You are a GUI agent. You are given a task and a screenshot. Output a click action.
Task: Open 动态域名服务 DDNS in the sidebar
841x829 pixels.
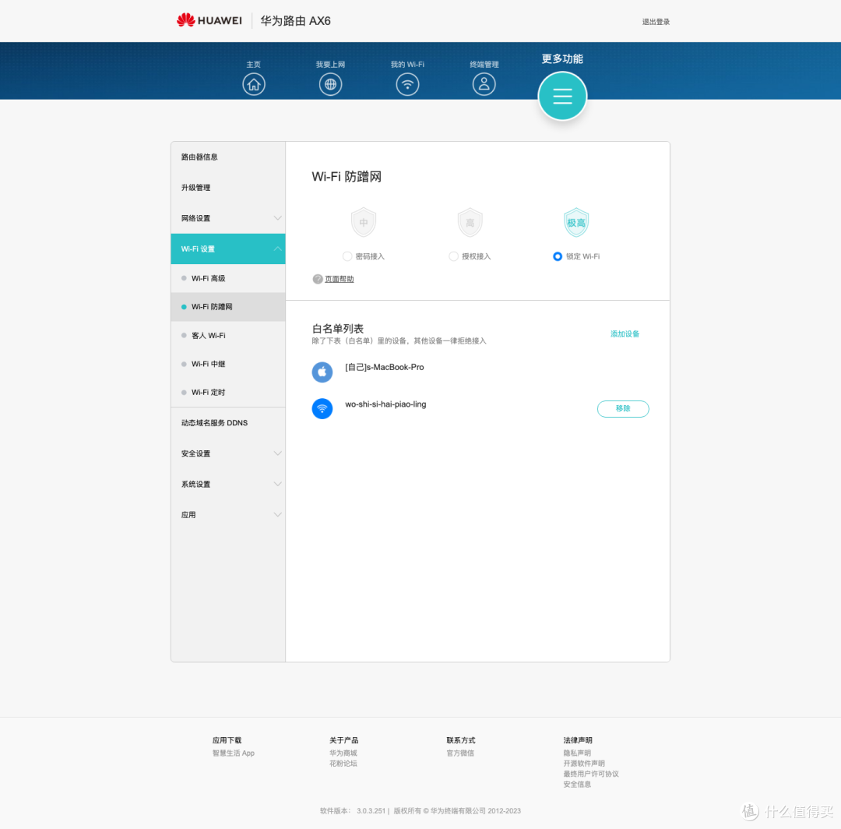coord(228,423)
